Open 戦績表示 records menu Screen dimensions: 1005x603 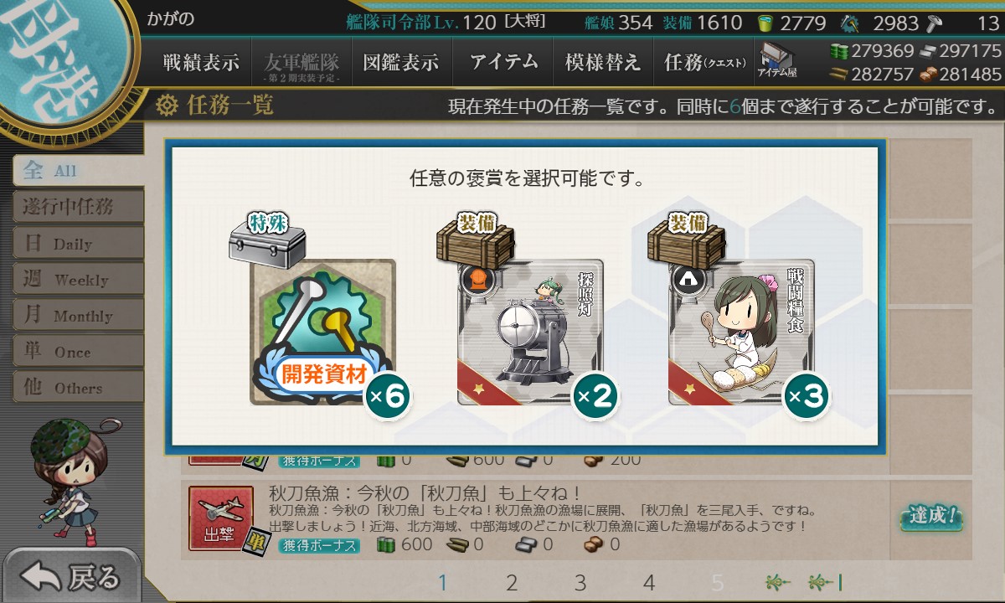click(201, 63)
